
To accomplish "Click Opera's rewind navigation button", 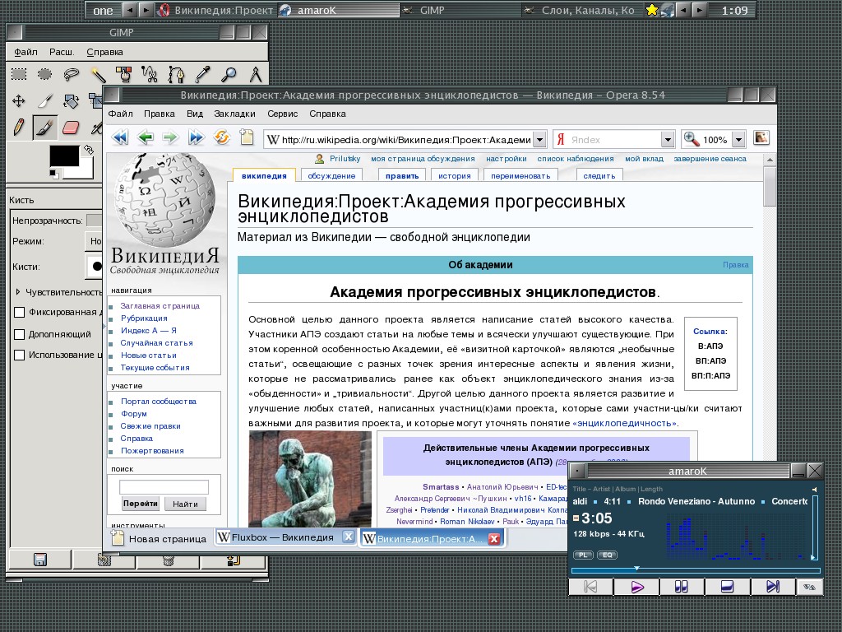I will [120, 138].
